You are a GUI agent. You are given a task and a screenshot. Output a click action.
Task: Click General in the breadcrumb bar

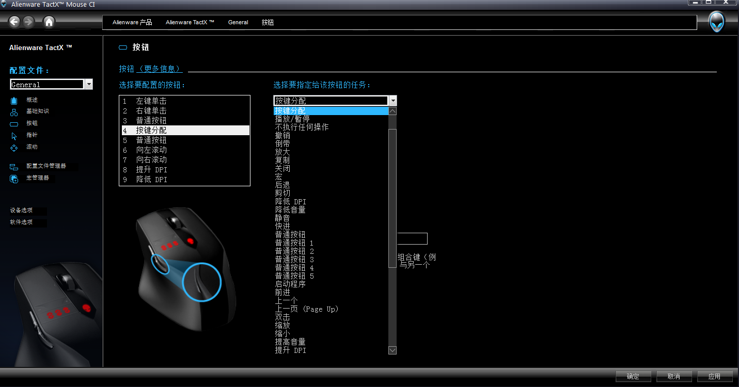[238, 23]
